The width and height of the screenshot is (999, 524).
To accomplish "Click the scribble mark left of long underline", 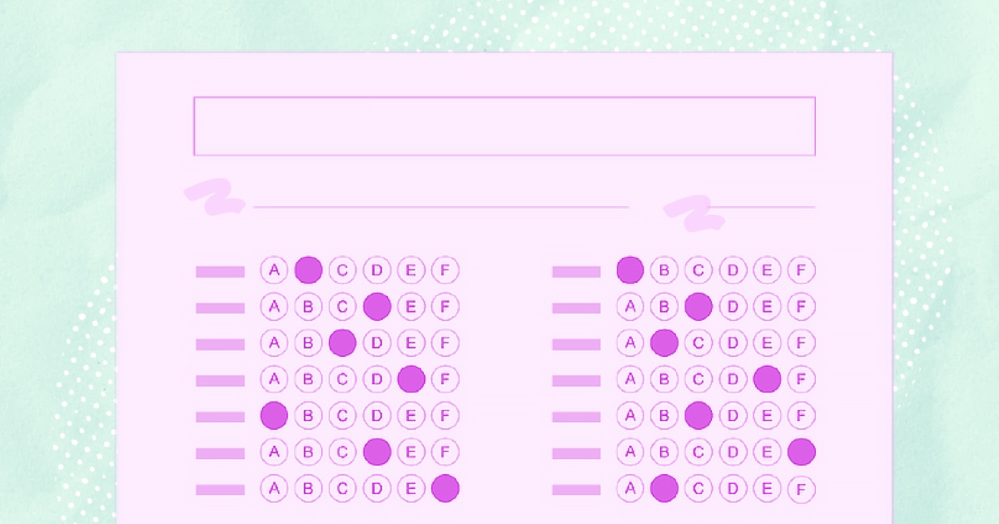I will tap(213, 198).
